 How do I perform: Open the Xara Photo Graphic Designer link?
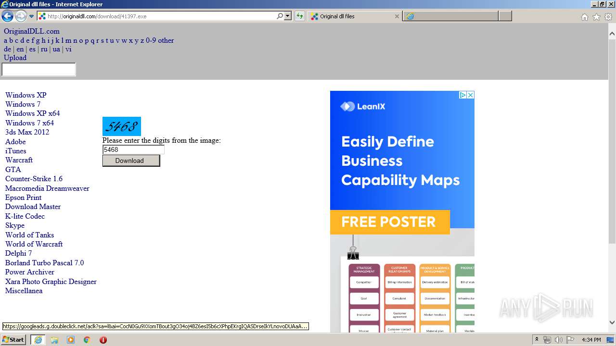[51, 282]
